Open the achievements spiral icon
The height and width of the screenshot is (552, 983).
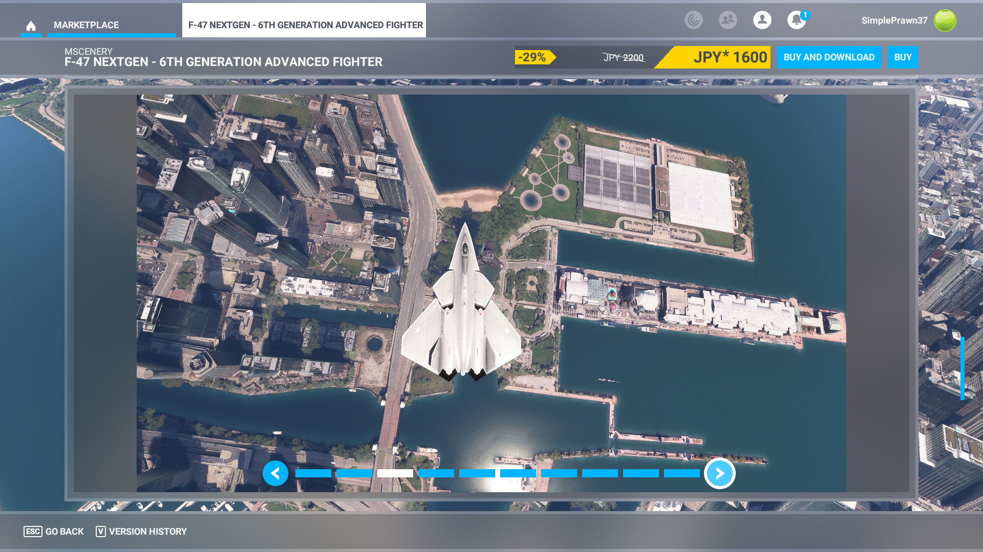pyautogui.click(x=693, y=20)
